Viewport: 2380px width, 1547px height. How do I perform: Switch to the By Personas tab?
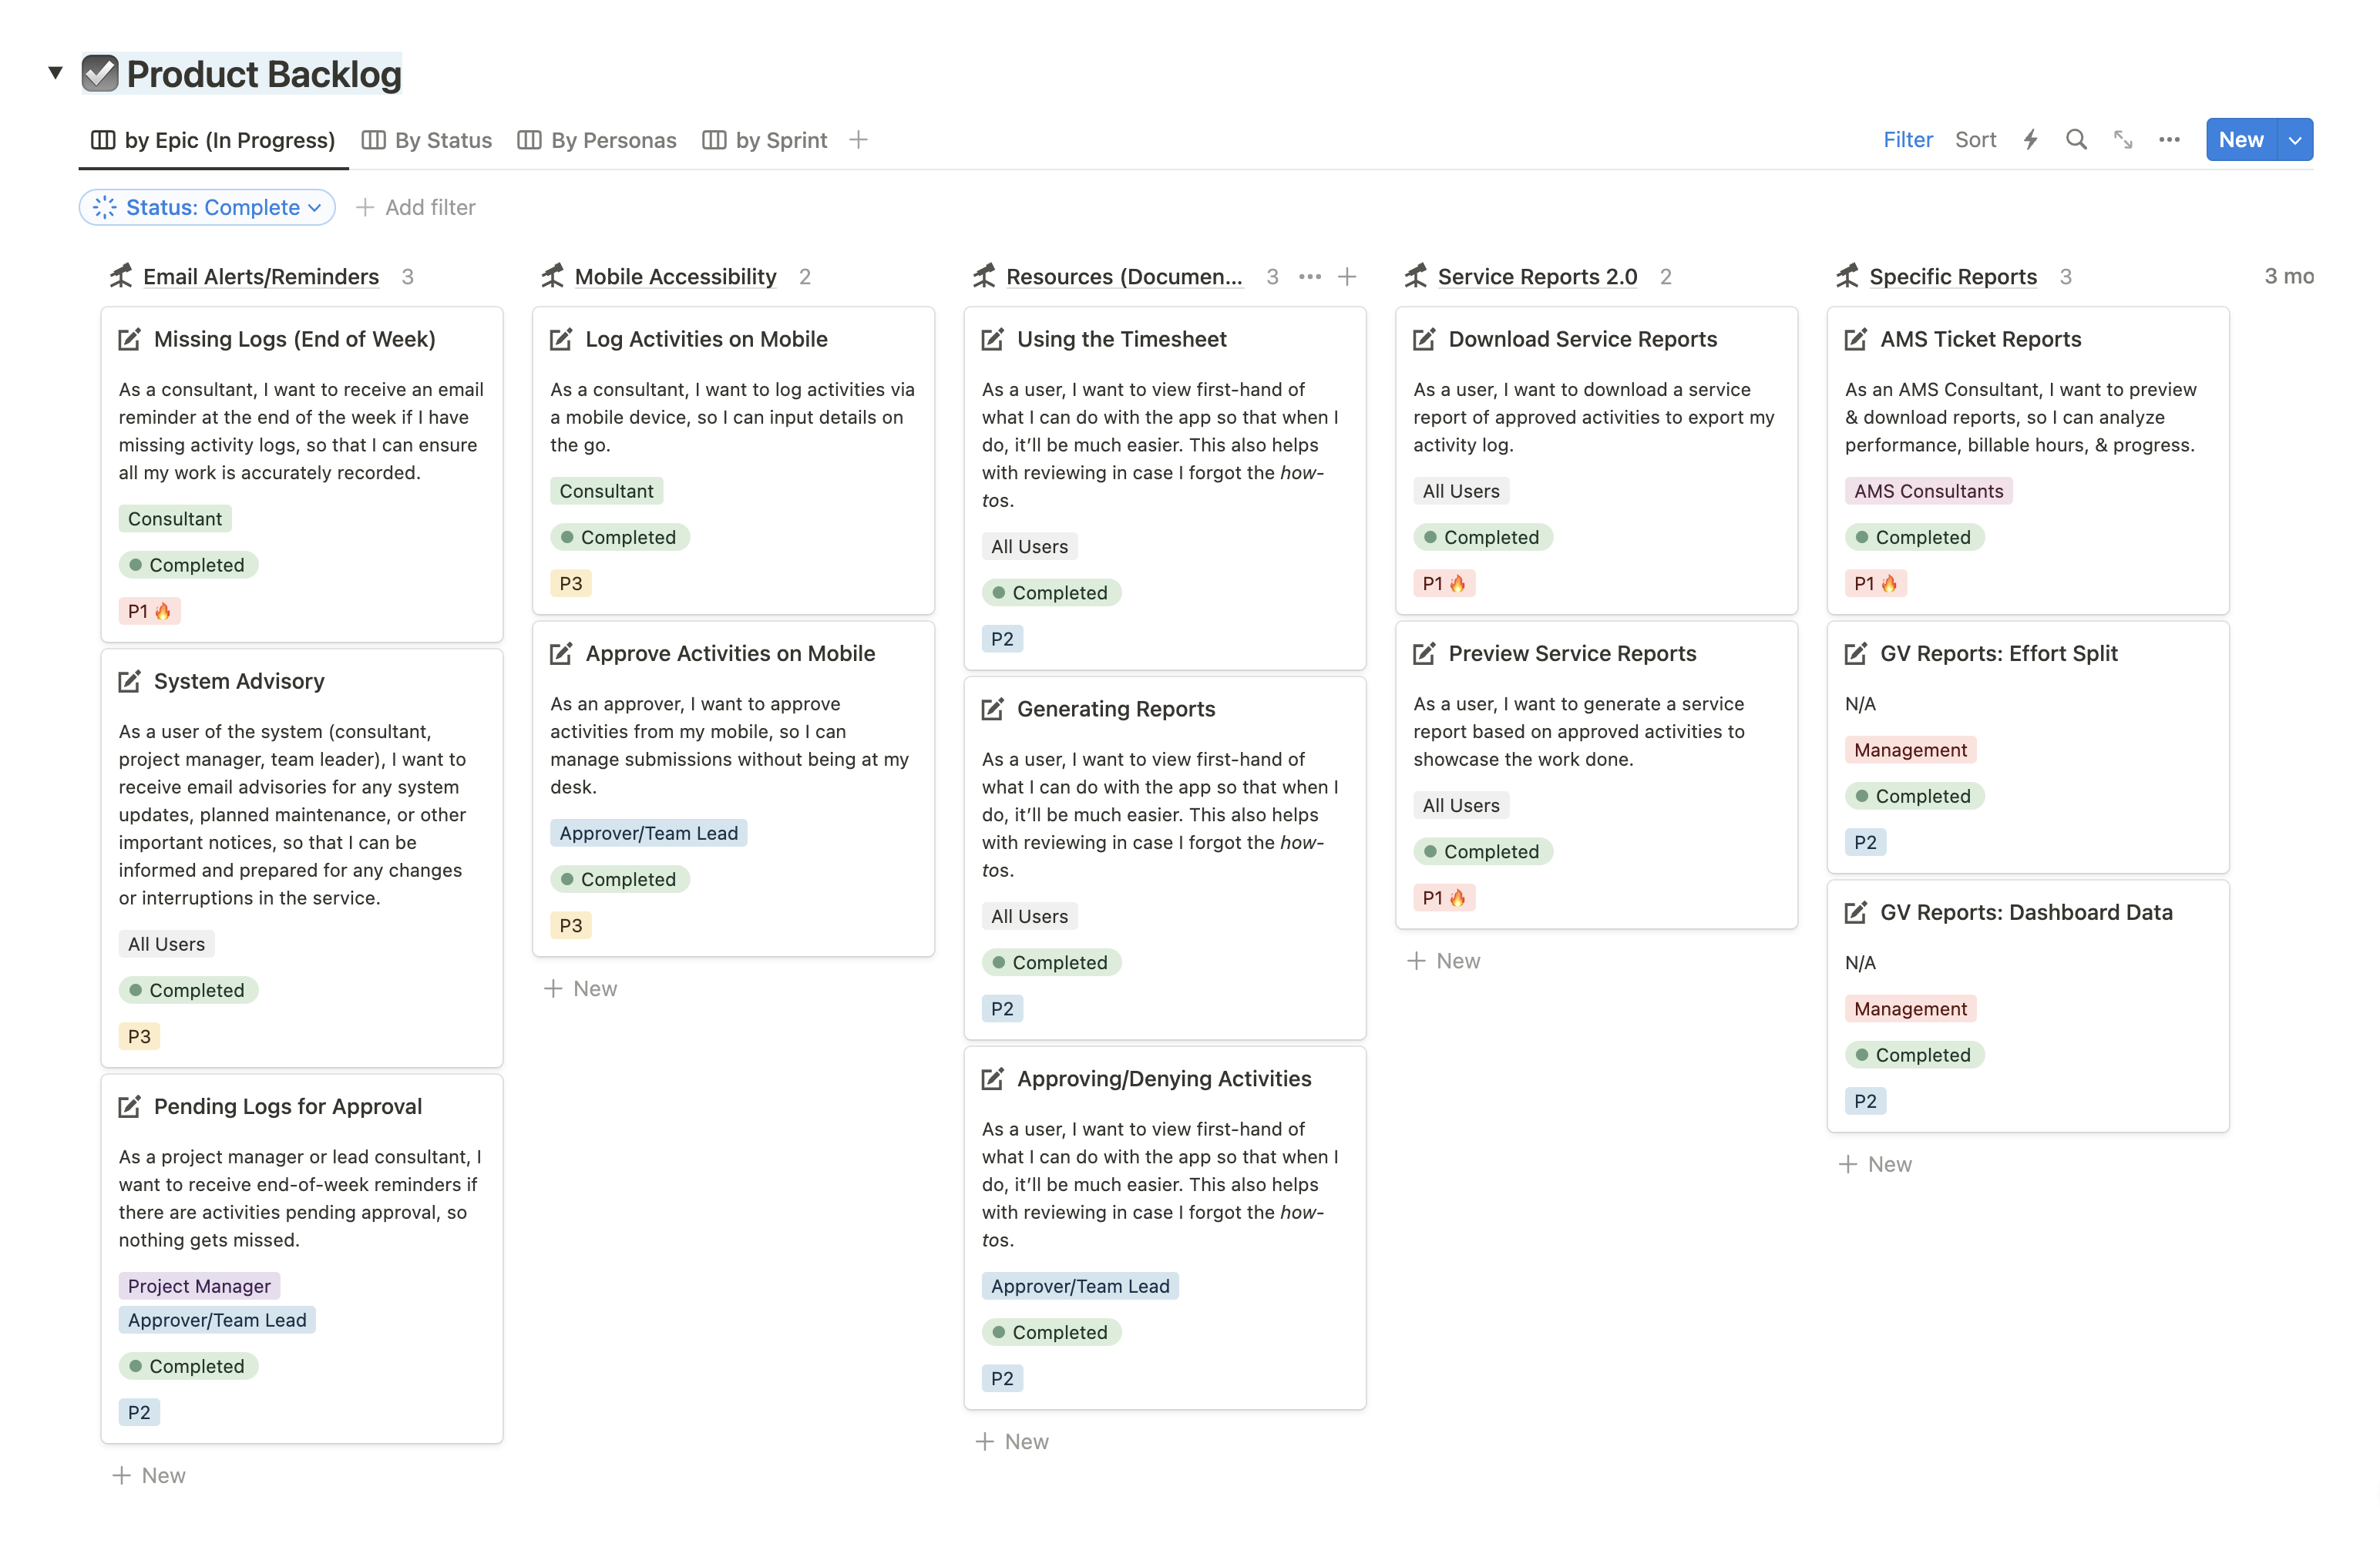(x=597, y=140)
